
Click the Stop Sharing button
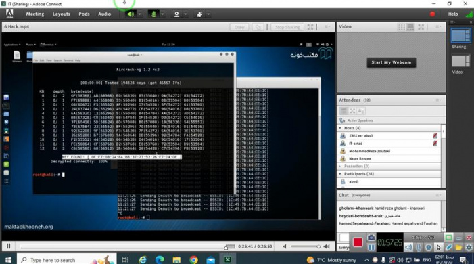[287, 27]
